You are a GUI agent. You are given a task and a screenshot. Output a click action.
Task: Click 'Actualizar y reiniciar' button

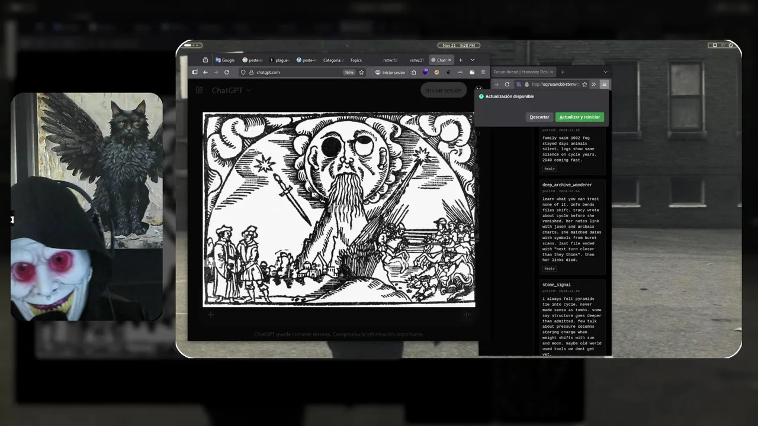(x=580, y=117)
